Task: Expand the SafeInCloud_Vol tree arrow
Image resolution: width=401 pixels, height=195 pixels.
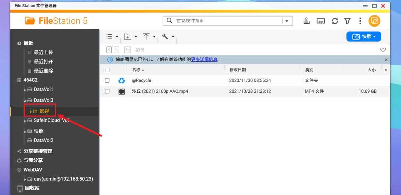Action: coord(25,121)
